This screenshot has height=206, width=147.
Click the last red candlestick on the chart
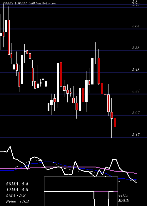[x=115, y=122]
